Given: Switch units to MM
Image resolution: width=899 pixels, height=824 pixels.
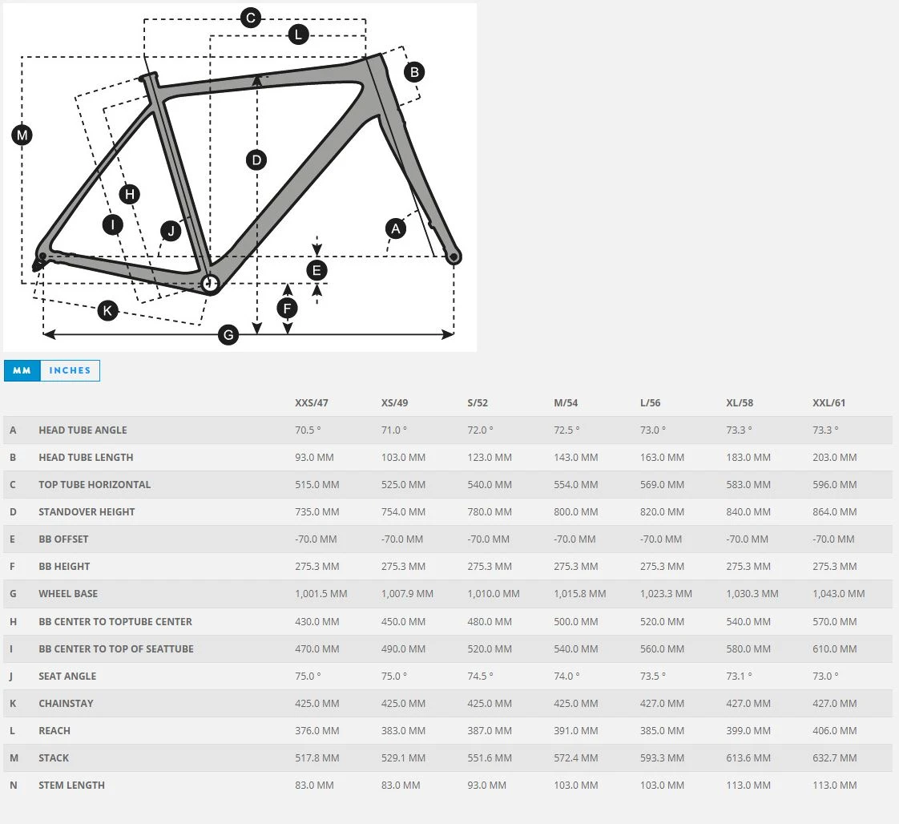Looking at the screenshot, I should point(22,370).
